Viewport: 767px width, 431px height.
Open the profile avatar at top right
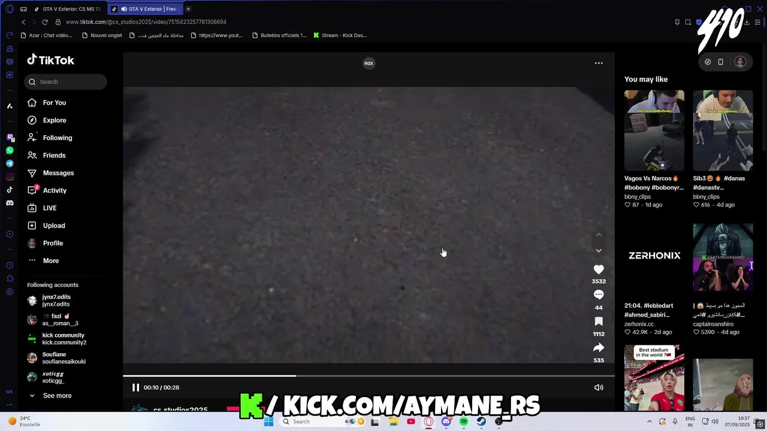point(740,62)
